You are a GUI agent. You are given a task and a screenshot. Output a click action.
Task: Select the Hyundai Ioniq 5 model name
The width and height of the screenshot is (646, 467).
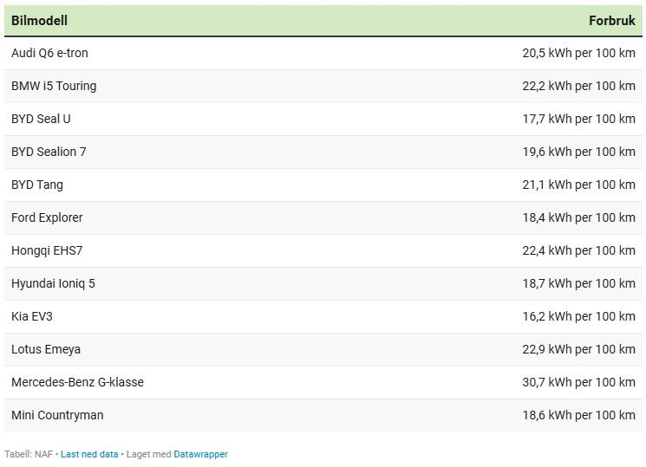point(53,283)
